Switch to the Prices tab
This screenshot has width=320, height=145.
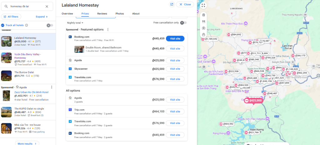click(x=85, y=14)
